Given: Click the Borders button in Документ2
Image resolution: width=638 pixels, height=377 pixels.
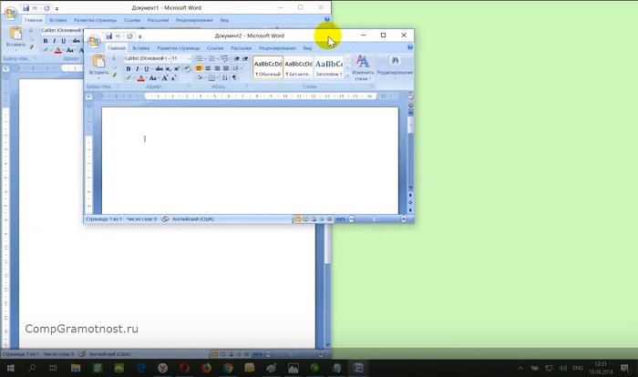Looking at the screenshot, I should tap(212, 77).
